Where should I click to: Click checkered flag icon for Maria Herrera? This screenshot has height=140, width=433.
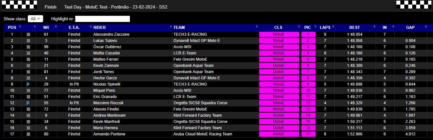(x=28, y=128)
